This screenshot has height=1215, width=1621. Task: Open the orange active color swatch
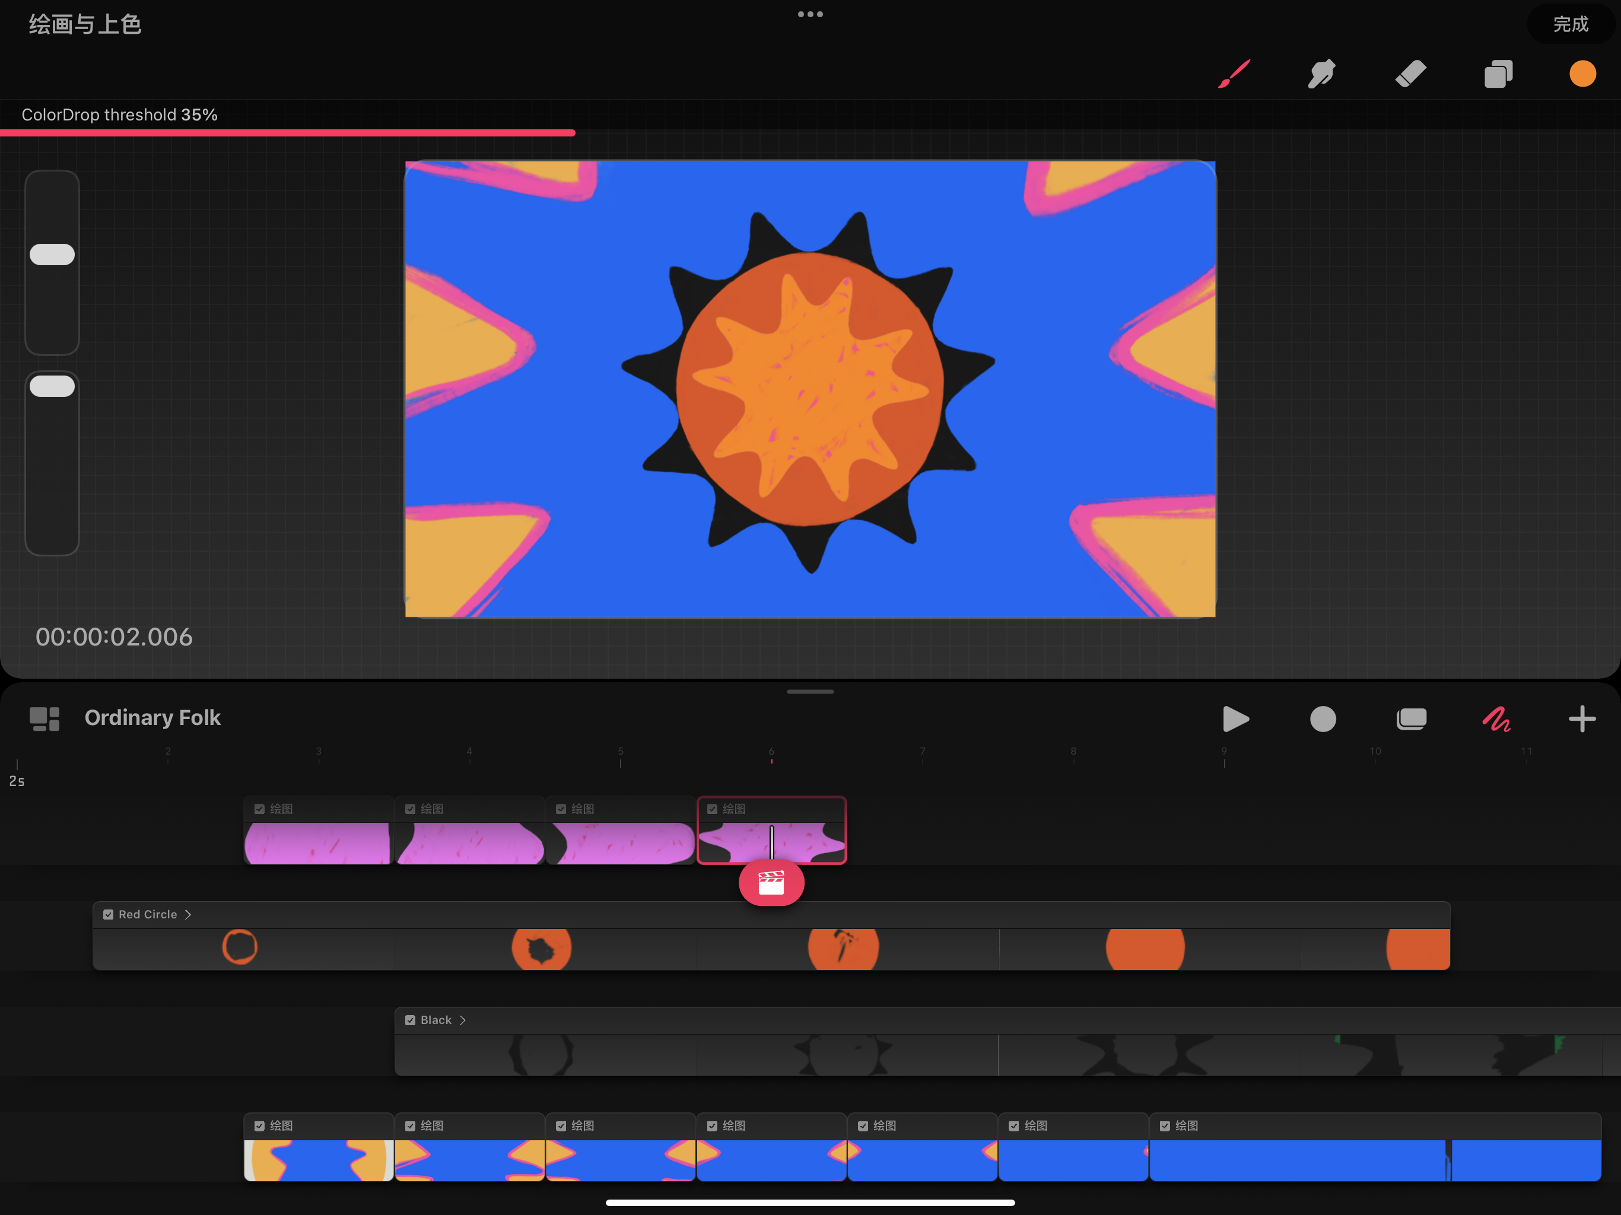click(x=1583, y=74)
